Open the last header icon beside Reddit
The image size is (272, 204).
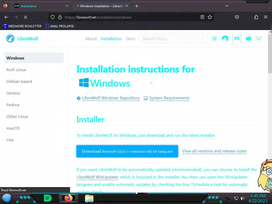pyautogui.click(x=258, y=38)
